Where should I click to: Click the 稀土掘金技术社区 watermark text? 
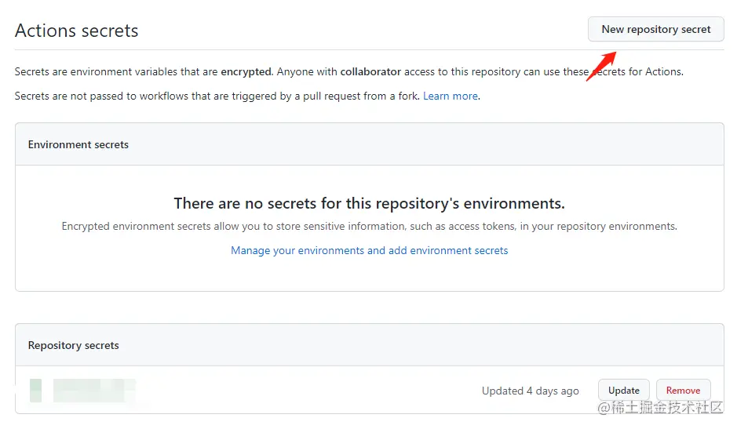667,409
